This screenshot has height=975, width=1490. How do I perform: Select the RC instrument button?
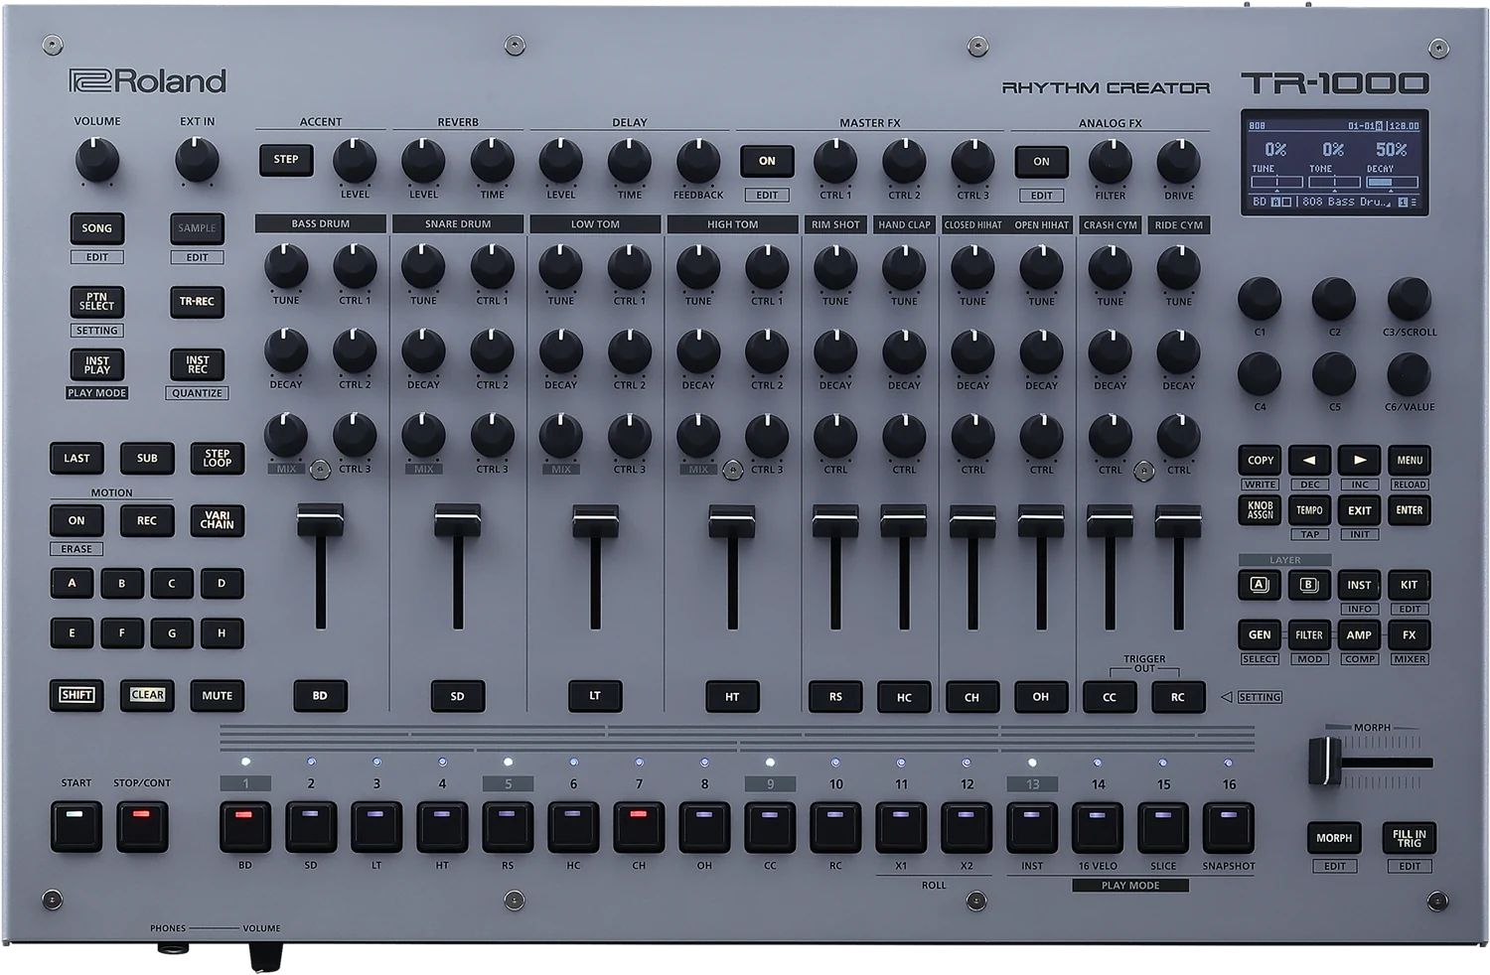pos(1177,696)
